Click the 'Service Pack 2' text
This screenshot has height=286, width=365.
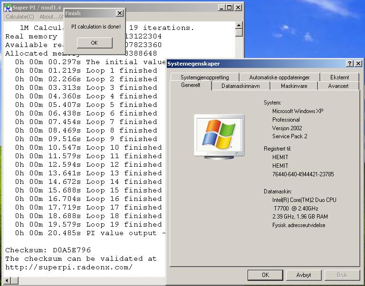(289, 136)
